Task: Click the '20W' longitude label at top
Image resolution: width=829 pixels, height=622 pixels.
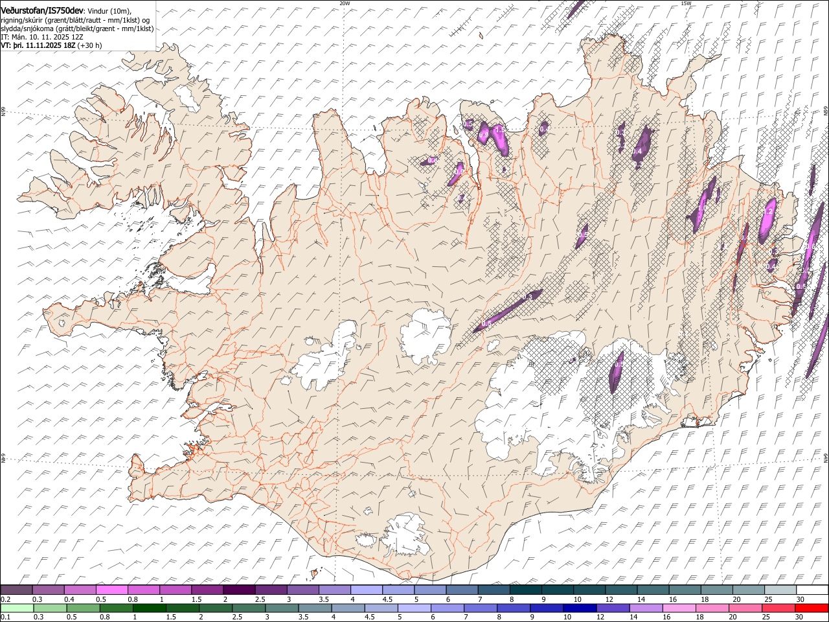Action: point(345,3)
